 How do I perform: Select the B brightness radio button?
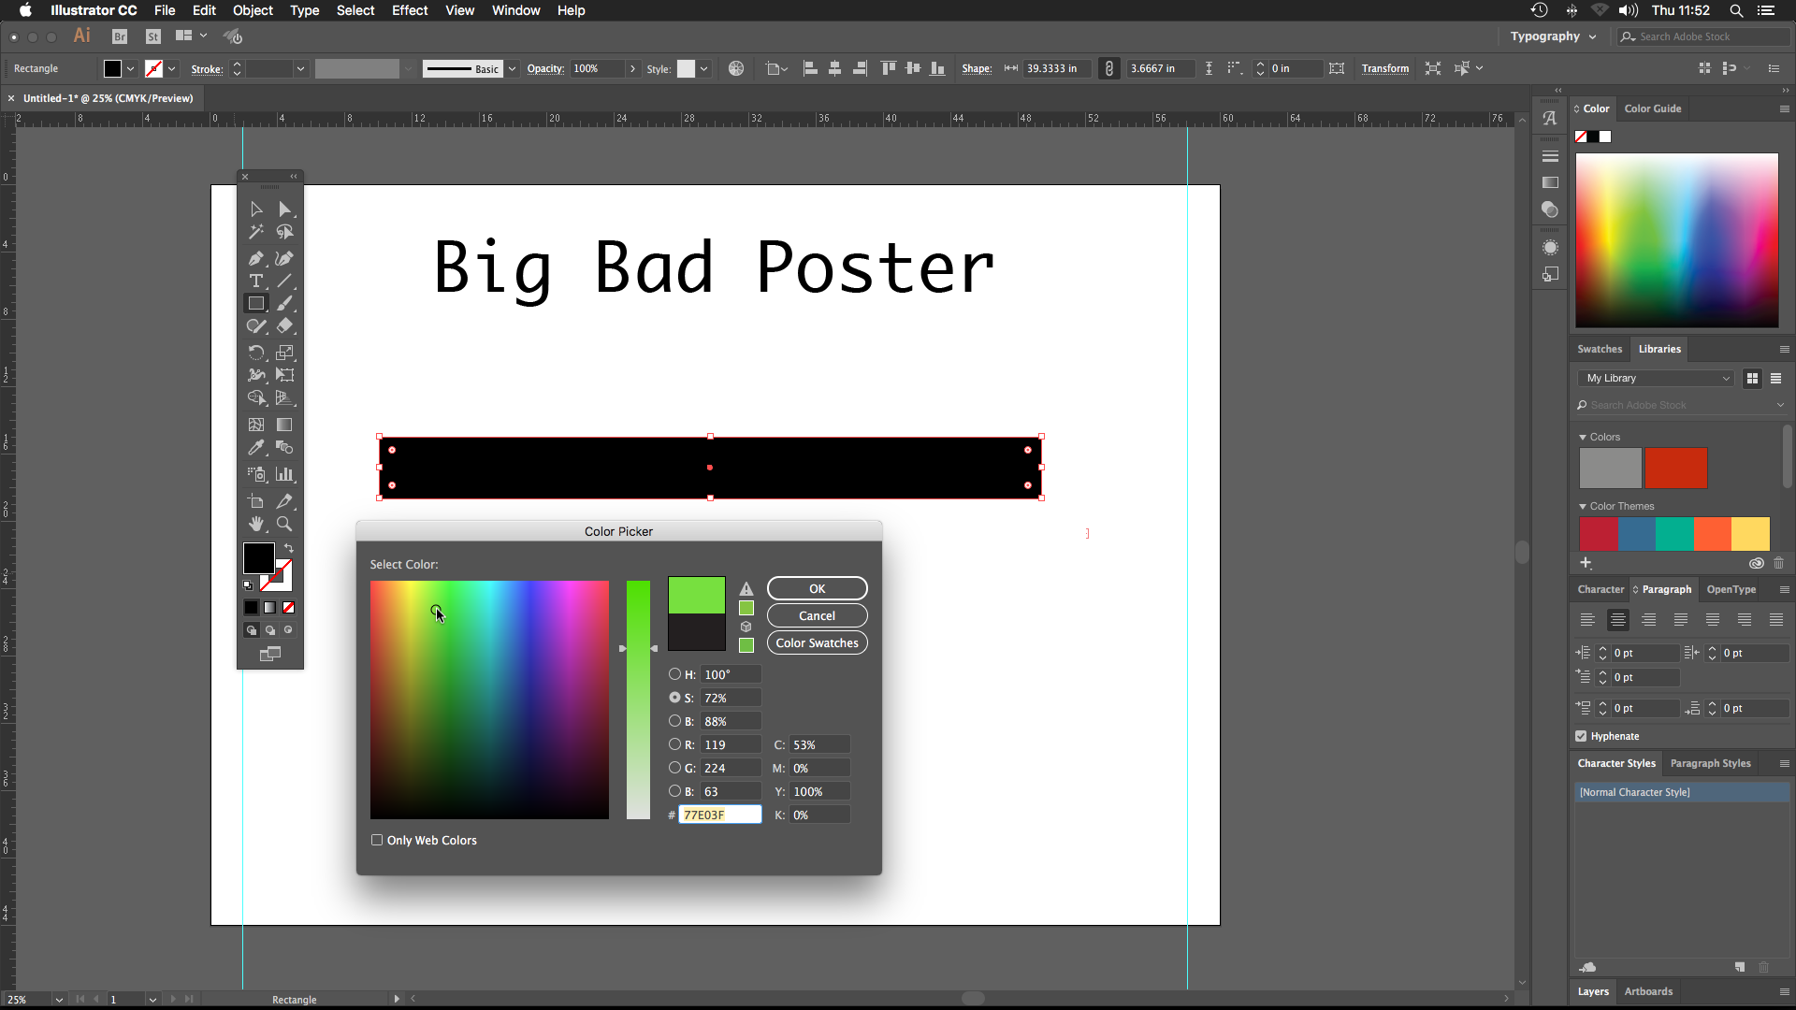click(x=674, y=721)
